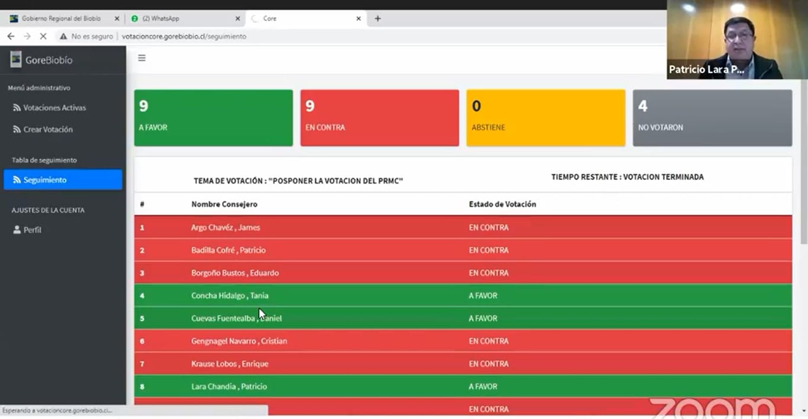Click the Estado de Votación column header
808x419 pixels.
[503, 204]
